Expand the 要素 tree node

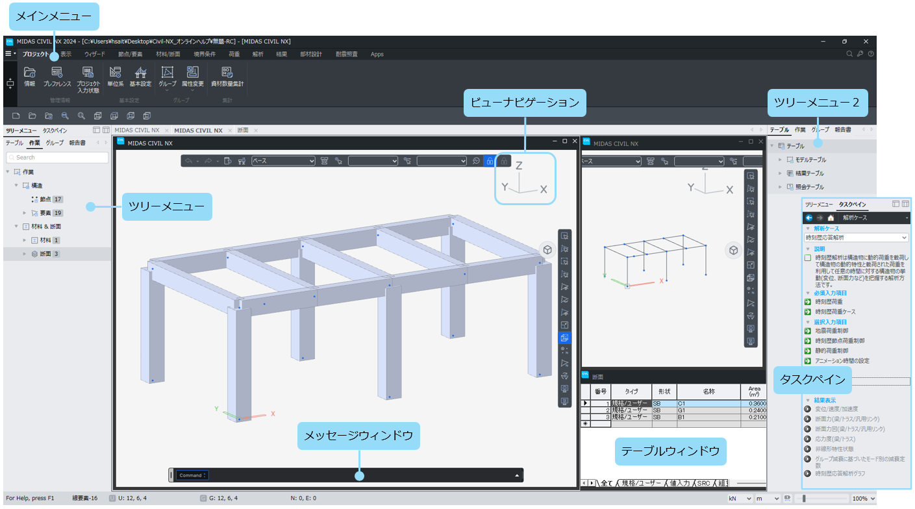[25, 213]
